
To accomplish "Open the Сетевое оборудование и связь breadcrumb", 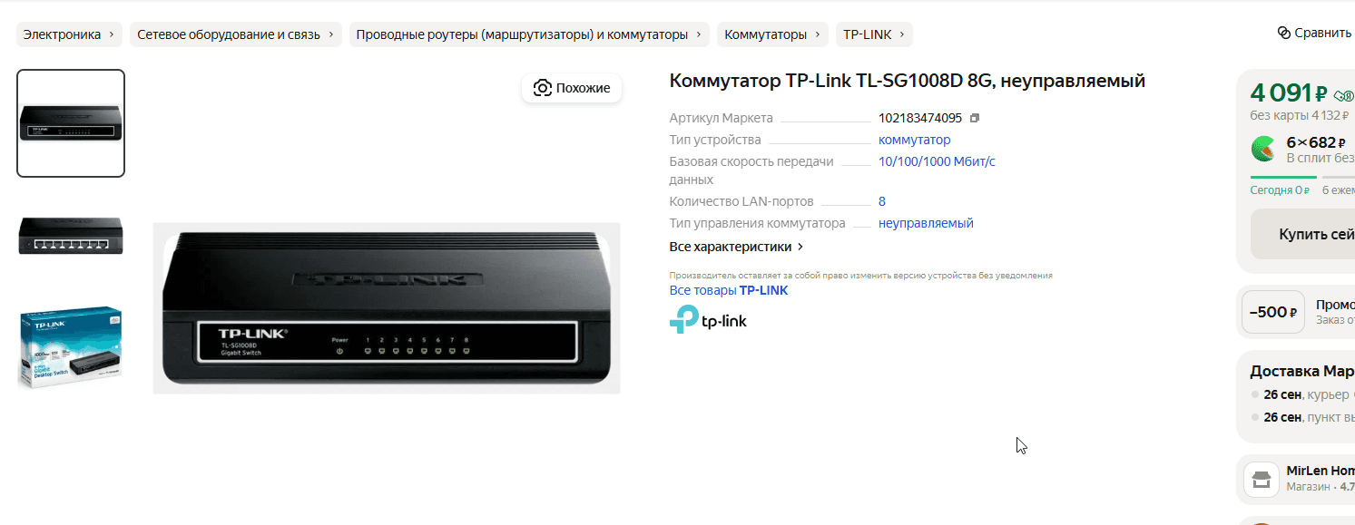I will pos(236,34).
